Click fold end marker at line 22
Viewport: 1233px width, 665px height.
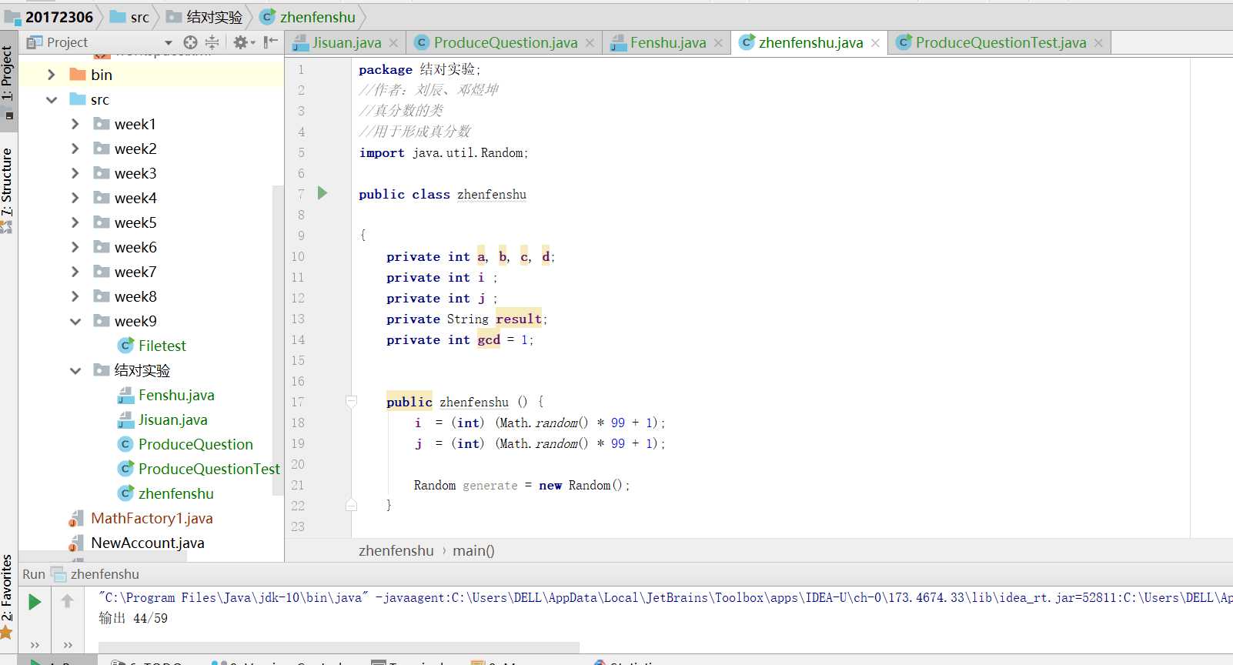point(351,505)
